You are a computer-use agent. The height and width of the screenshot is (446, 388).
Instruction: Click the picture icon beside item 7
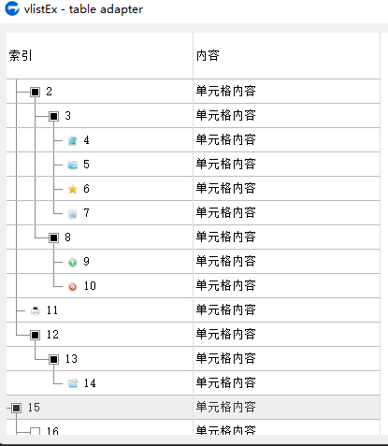tap(73, 213)
